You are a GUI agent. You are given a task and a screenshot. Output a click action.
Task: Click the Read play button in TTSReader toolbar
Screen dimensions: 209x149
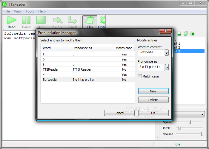pos(12,22)
